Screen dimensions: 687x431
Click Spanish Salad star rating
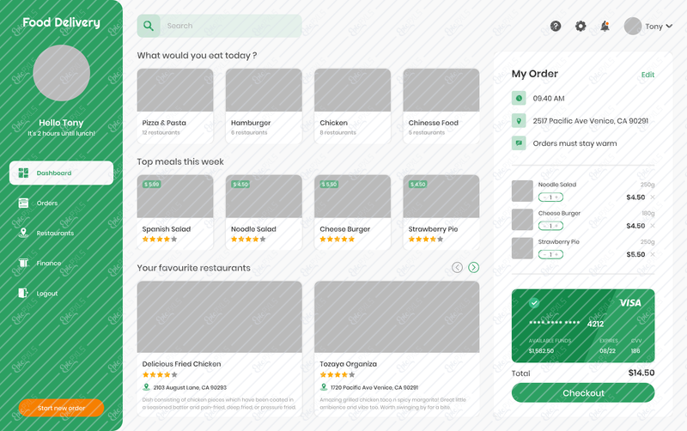160,240
